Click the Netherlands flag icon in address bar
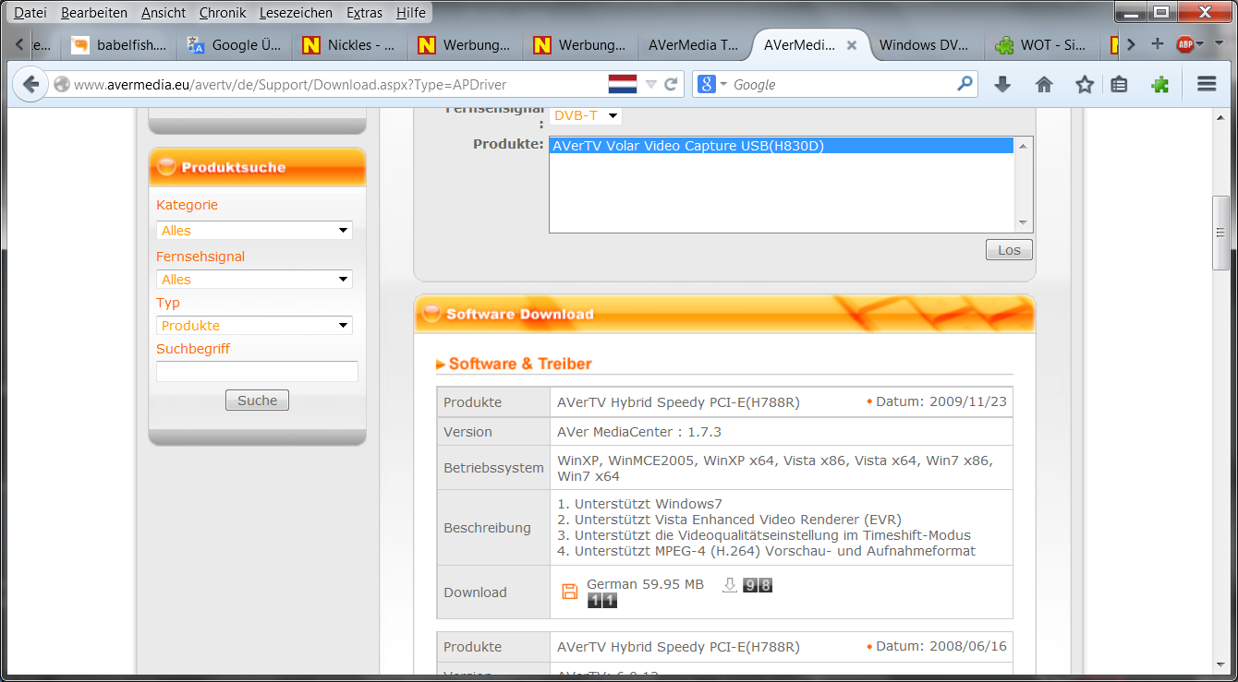The width and height of the screenshot is (1238, 682). tap(623, 84)
